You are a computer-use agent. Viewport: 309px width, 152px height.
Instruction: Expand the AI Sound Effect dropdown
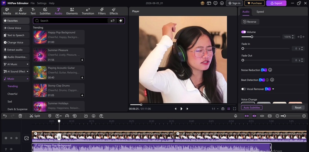pyautogui.click(x=27, y=71)
